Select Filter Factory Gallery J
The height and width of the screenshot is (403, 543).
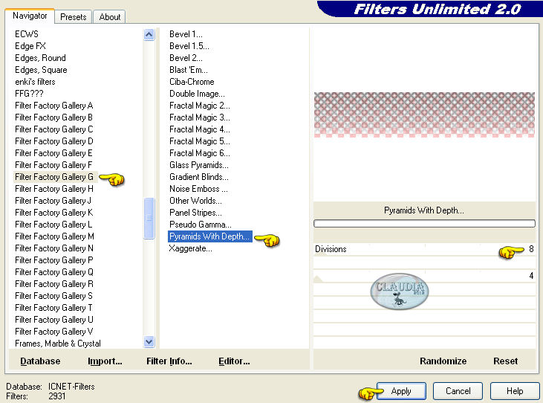(x=53, y=201)
